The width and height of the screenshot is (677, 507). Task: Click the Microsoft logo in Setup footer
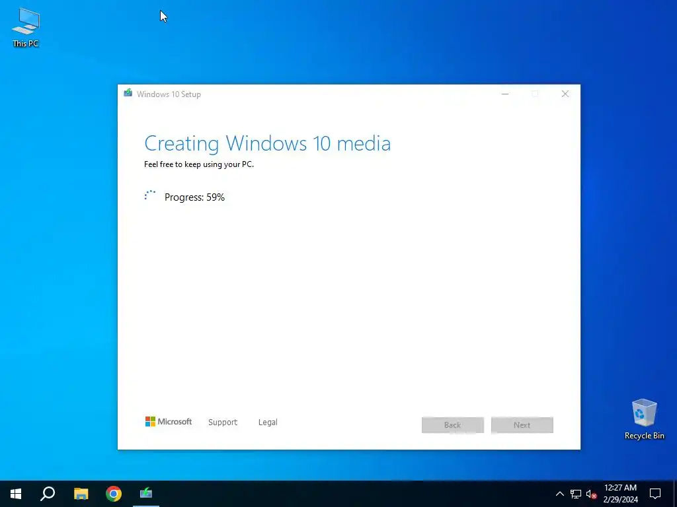pos(169,422)
